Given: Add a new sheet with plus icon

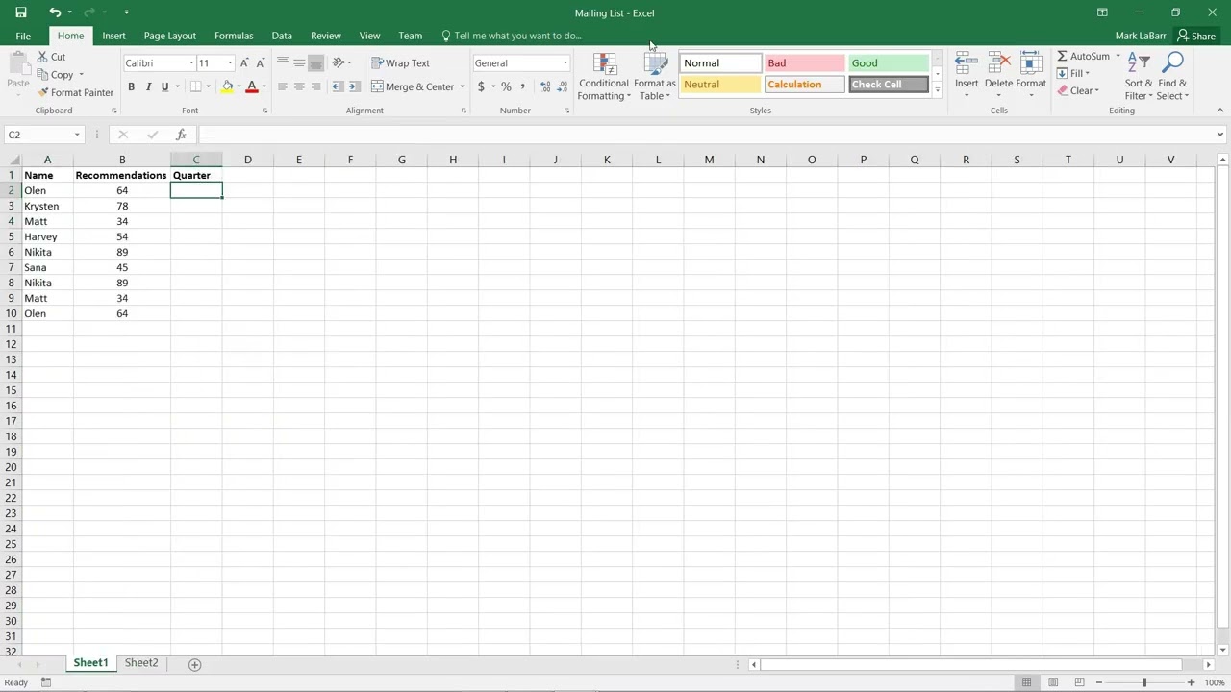Looking at the screenshot, I should [194, 664].
